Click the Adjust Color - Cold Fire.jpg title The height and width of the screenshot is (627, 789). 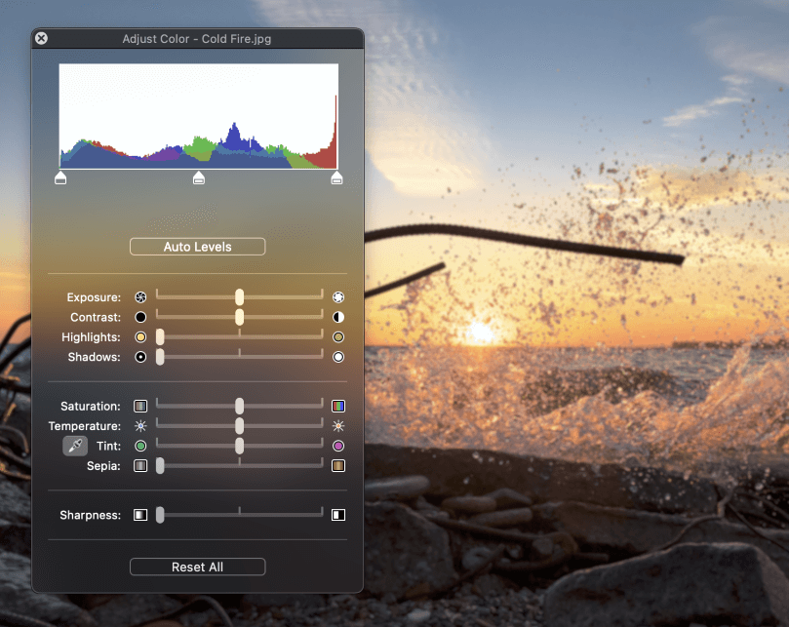click(197, 39)
